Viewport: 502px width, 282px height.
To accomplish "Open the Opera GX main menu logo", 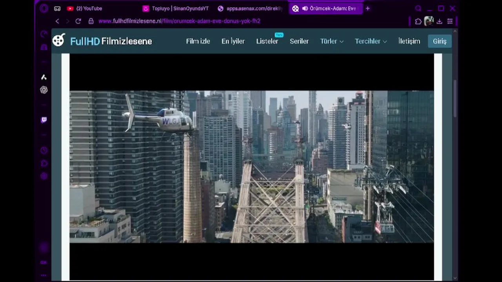I will tap(44, 8).
